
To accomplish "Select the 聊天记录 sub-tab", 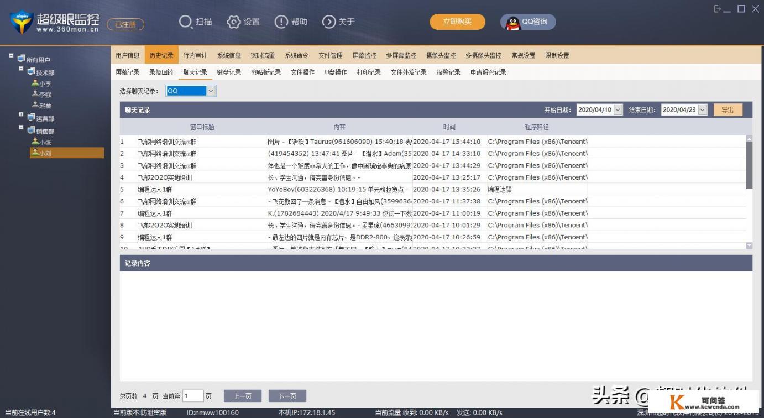I will [195, 72].
